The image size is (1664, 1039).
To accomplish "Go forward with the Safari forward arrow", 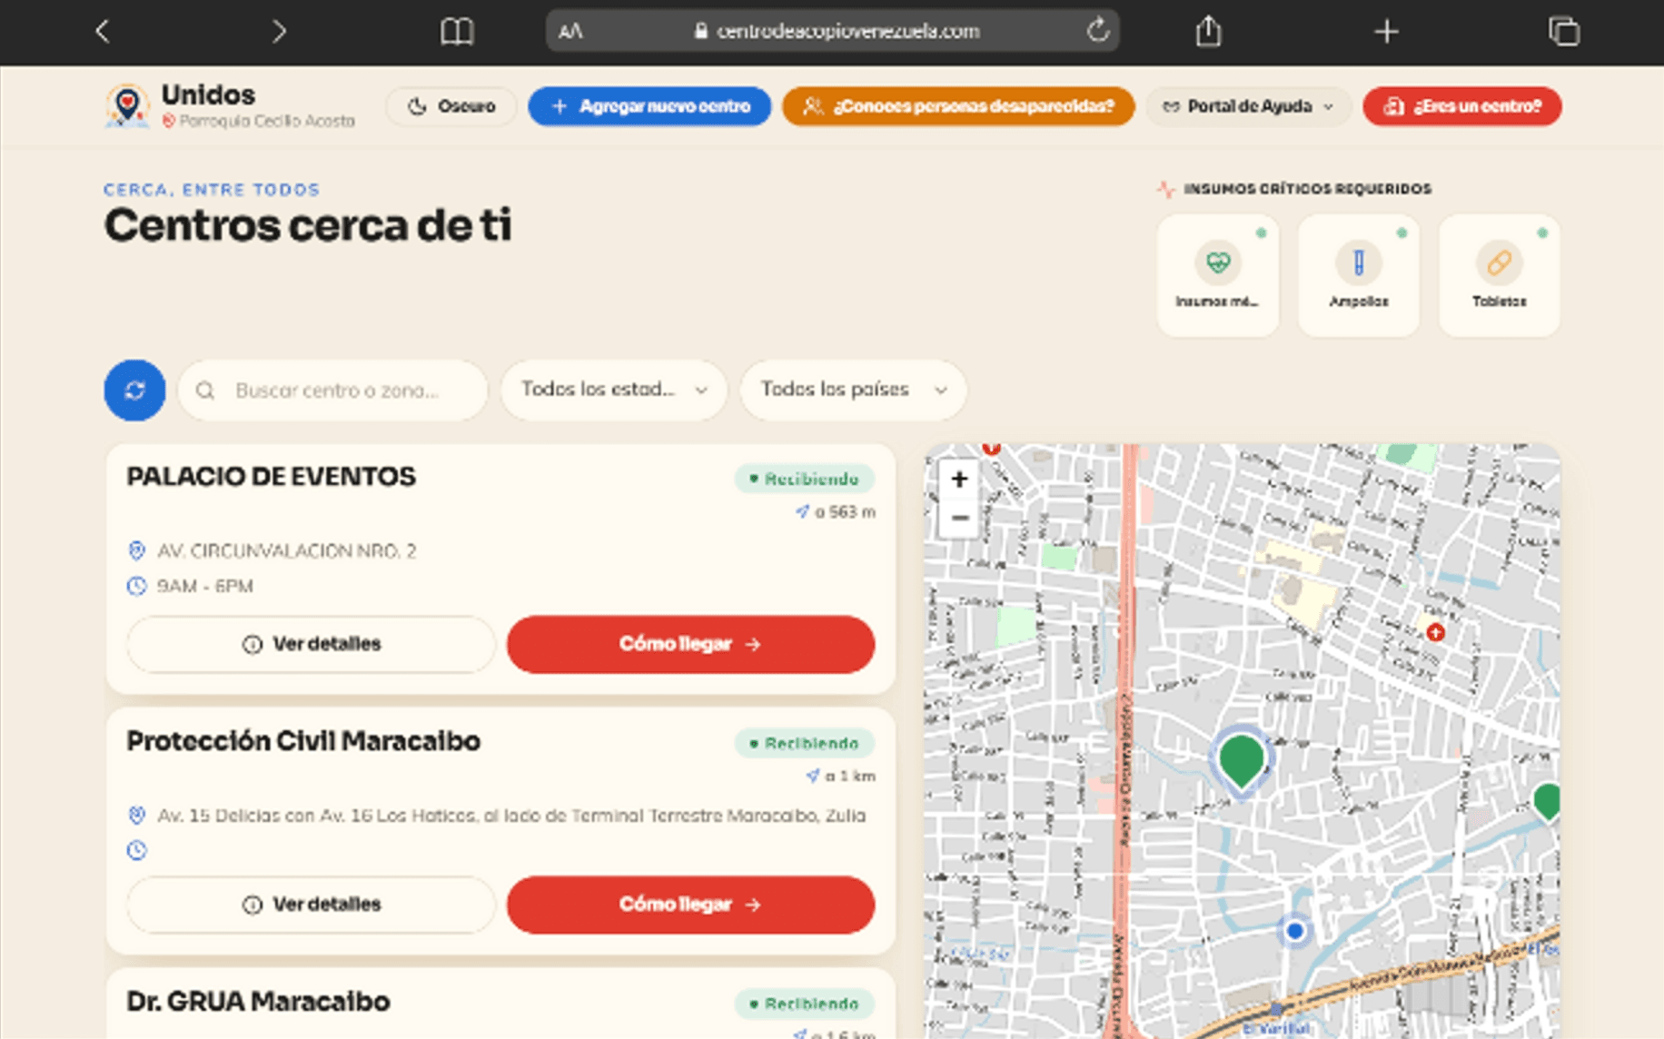I will coord(279,32).
